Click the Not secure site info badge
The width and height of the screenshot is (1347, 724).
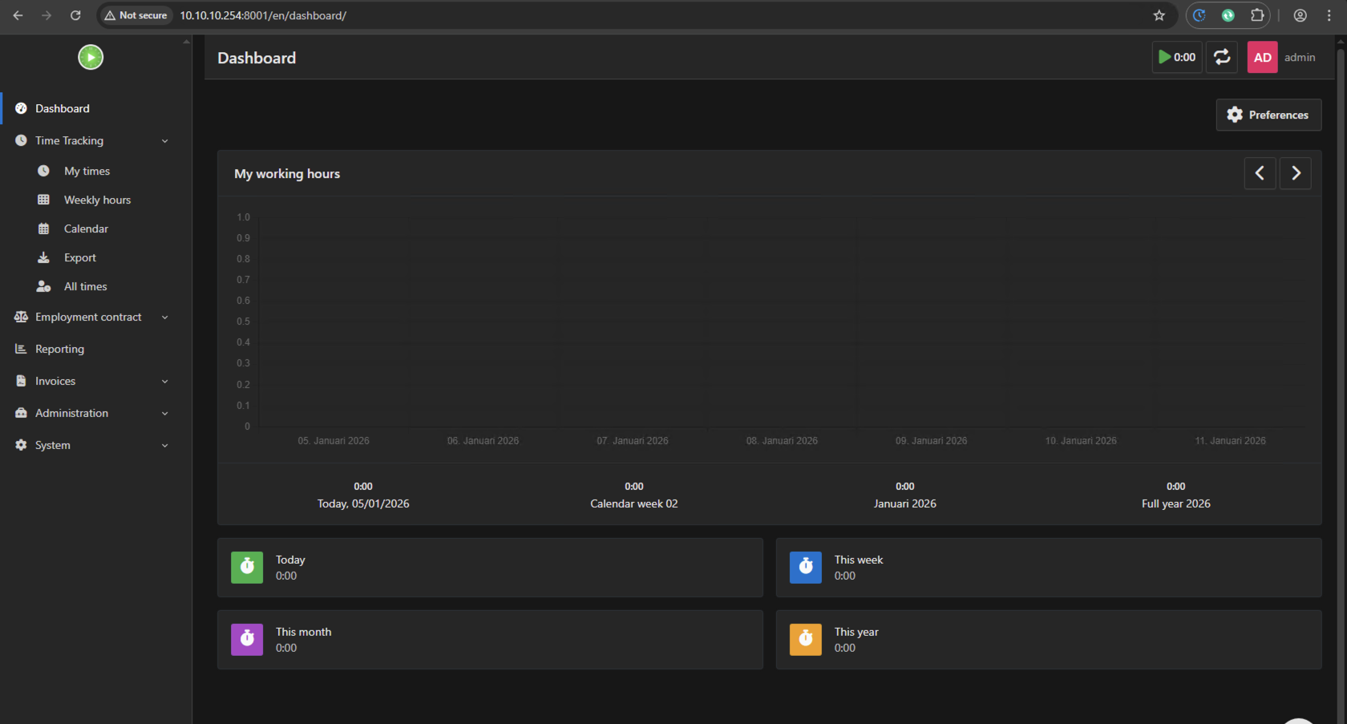(x=136, y=15)
